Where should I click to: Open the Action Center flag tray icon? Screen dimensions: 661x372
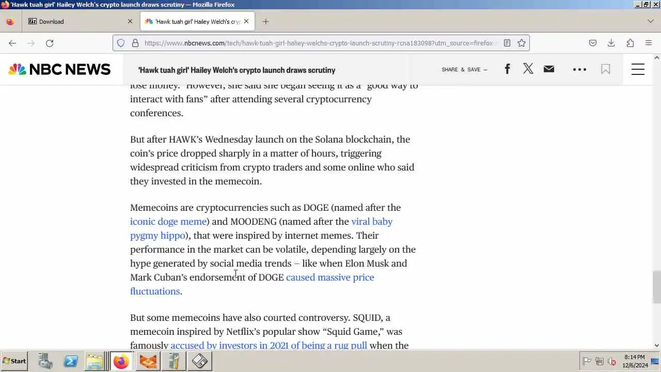pos(587,361)
